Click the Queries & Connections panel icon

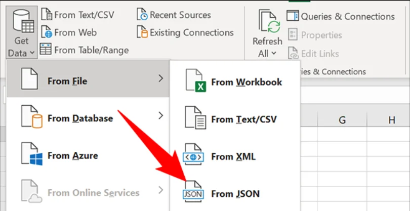(x=293, y=16)
